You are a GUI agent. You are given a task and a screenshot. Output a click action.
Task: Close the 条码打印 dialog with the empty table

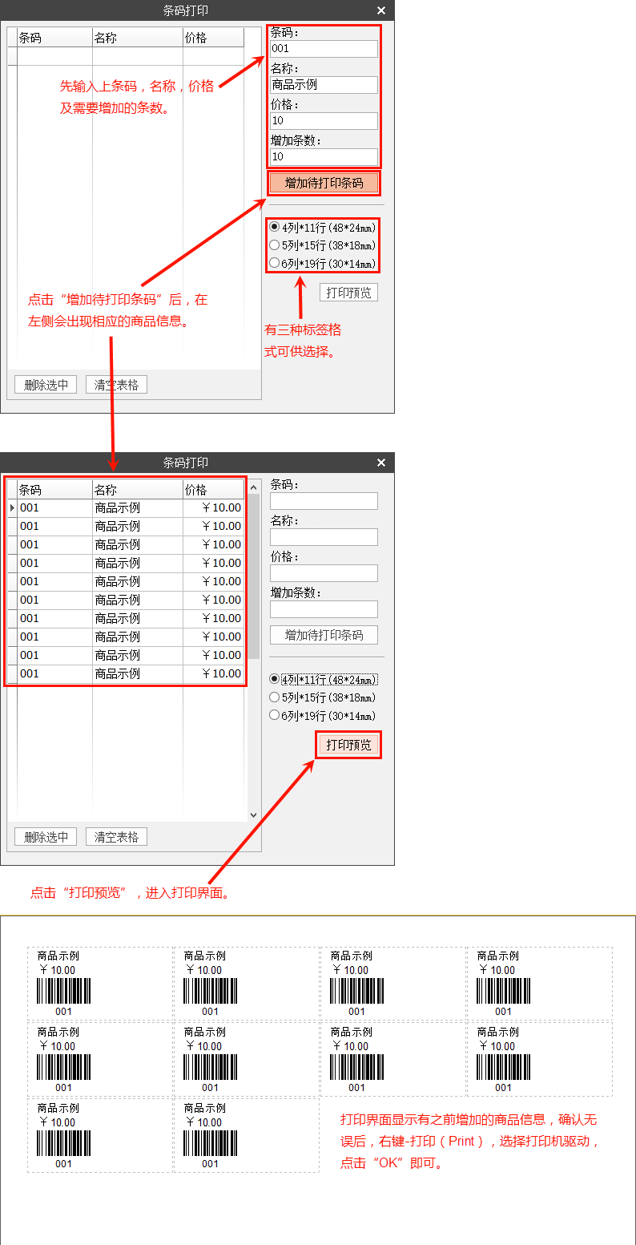pyautogui.click(x=381, y=10)
